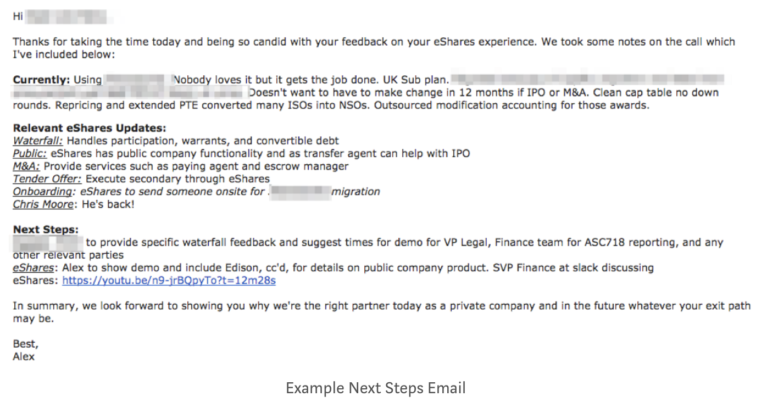This screenshot has height=413, width=767.
Task: Click the underlined Onboarding label
Action: pyautogui.click(x=43, y=192)
